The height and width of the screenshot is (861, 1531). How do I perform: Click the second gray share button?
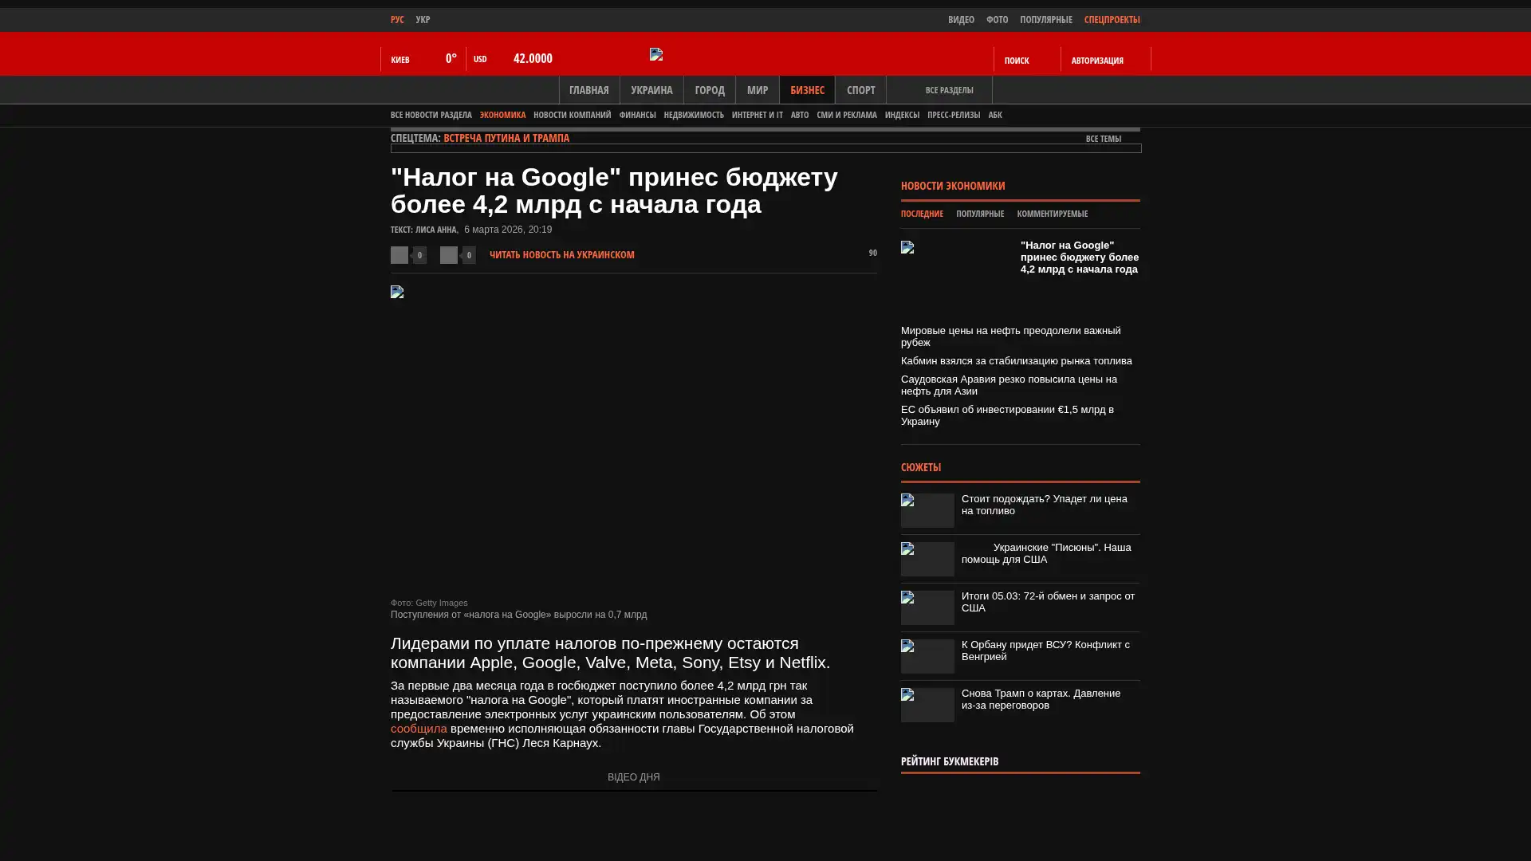(x=449, y=255)
